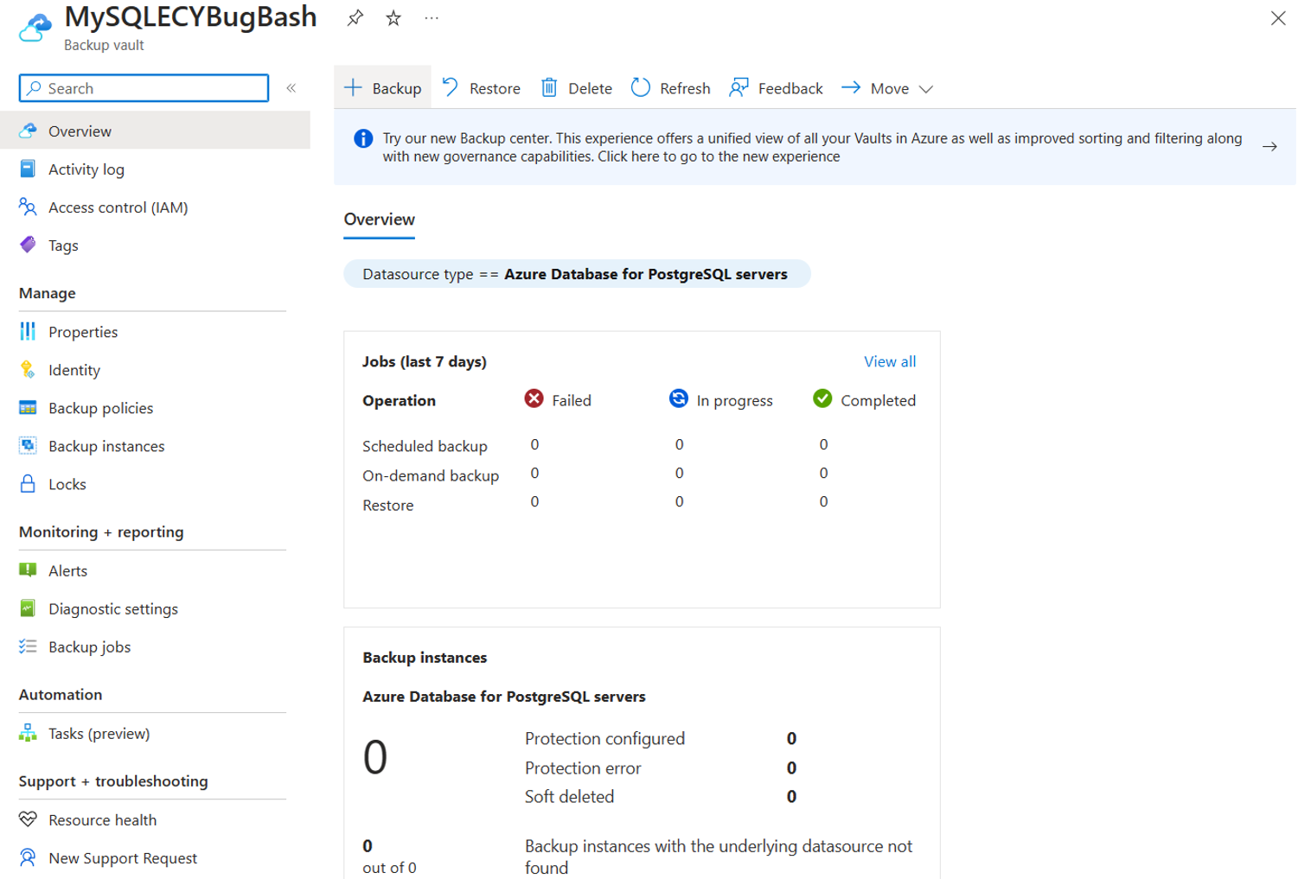The width and height of the screenshot is (1298, 879).
Task: Click the Backup policies icon
Action: click(x=28, y=408)
